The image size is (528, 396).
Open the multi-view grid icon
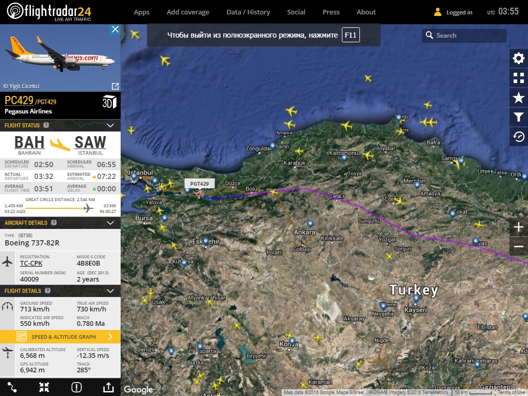pyautogui.click(x=518, y=78)
